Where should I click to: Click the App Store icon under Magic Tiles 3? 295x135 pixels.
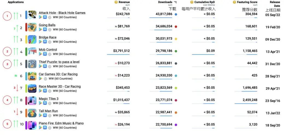[x=45, y=103]
